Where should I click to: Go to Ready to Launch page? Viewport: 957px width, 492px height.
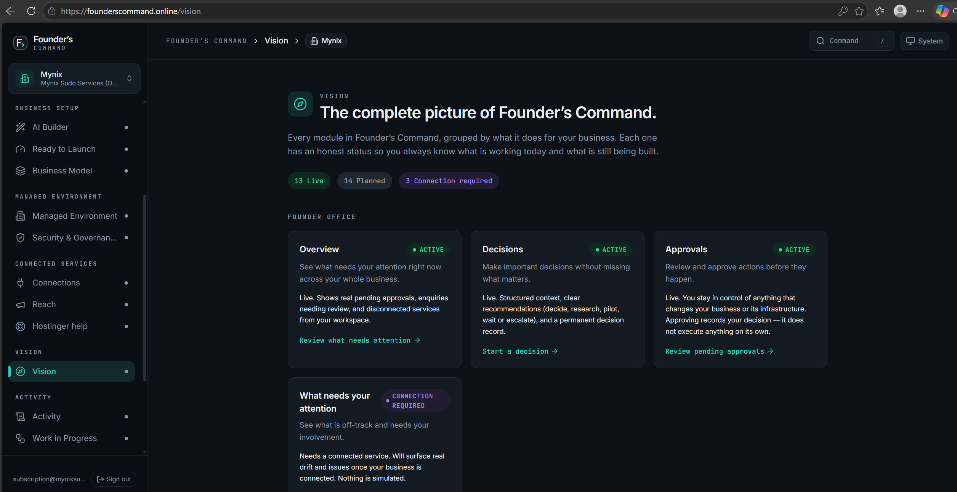click(x=72, y=149)
